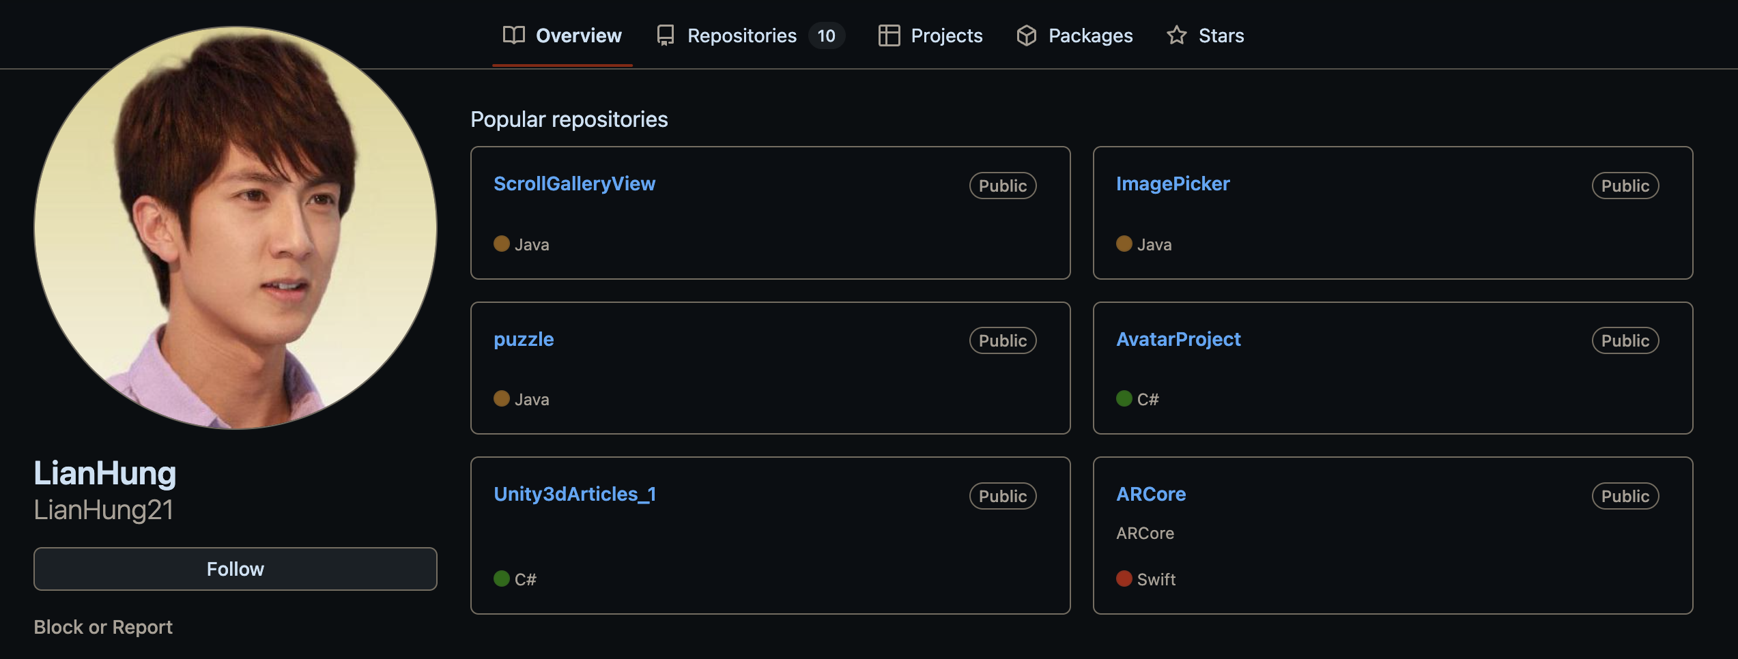Image resolution: width=1738 pixels, height=659 pixels.
Task: Open the ImagePicker repository
Action: [1172, 184]
